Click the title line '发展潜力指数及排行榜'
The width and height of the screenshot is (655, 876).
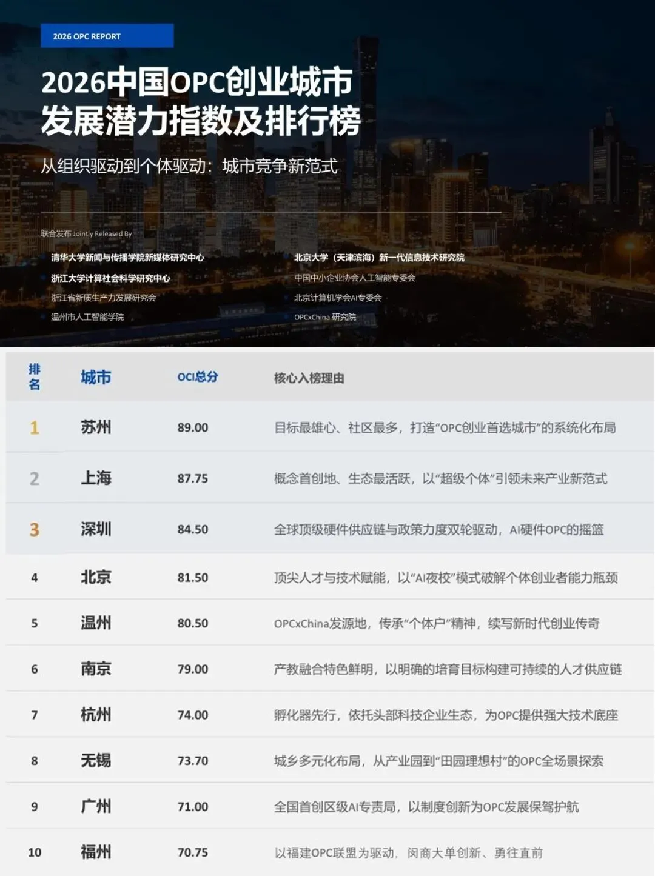click(x=201, y=120)
